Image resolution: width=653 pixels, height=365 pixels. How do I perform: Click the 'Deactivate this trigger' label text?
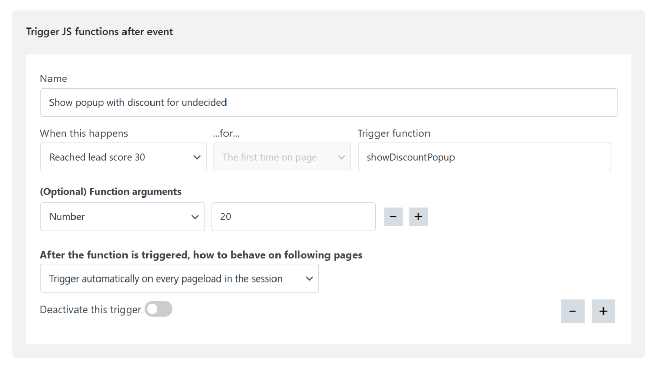[90, 309]
